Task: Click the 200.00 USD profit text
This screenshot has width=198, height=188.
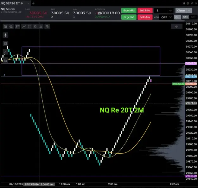Action: [102, 17]
